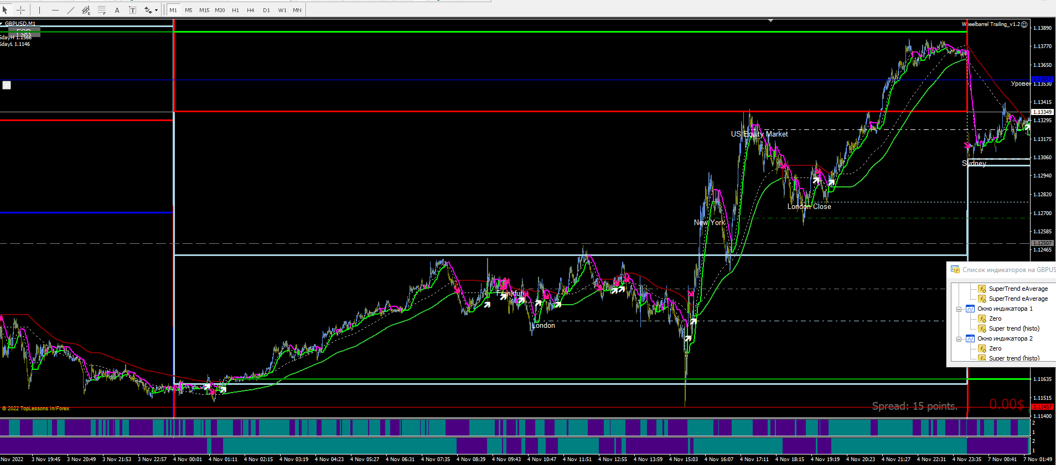Image resolution: width=1056 pixels, height=465 pixels.
Task: Click the 5dayH 1.1566 label
Action: 15,38
